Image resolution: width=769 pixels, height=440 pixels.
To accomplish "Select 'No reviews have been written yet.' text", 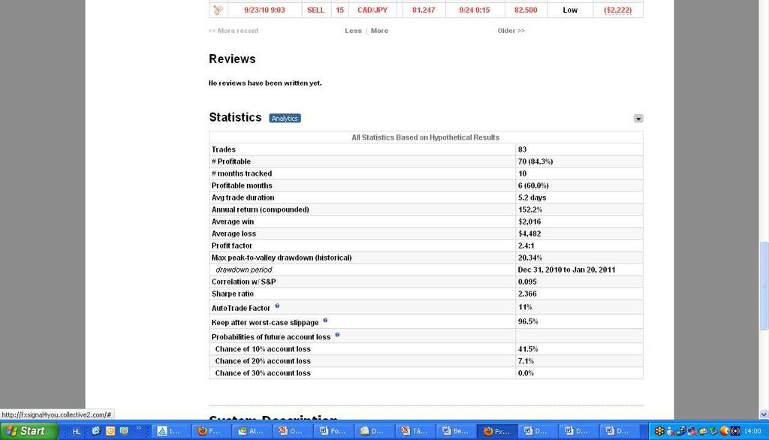I will point(265,83).
